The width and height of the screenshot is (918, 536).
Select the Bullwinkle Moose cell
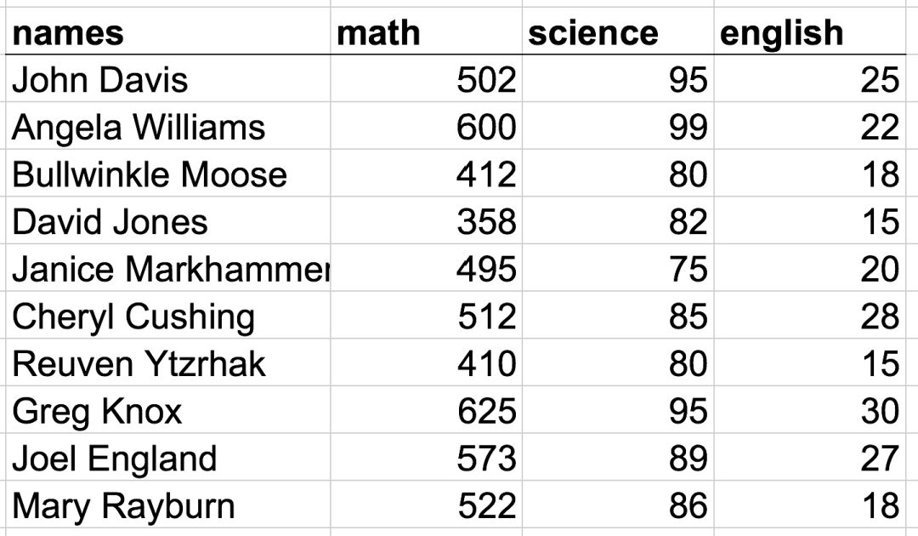tap(167, 174)
